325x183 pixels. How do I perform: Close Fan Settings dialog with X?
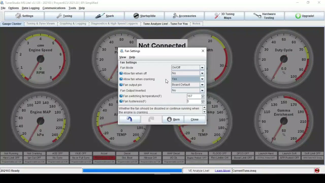203,51
